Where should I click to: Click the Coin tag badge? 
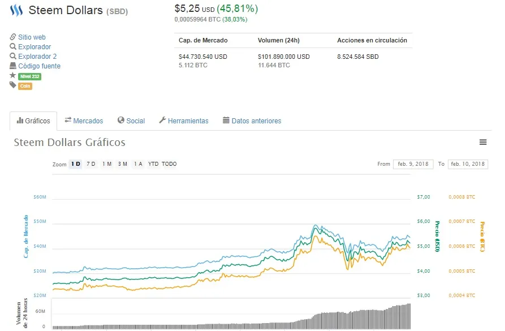(25, 86)
